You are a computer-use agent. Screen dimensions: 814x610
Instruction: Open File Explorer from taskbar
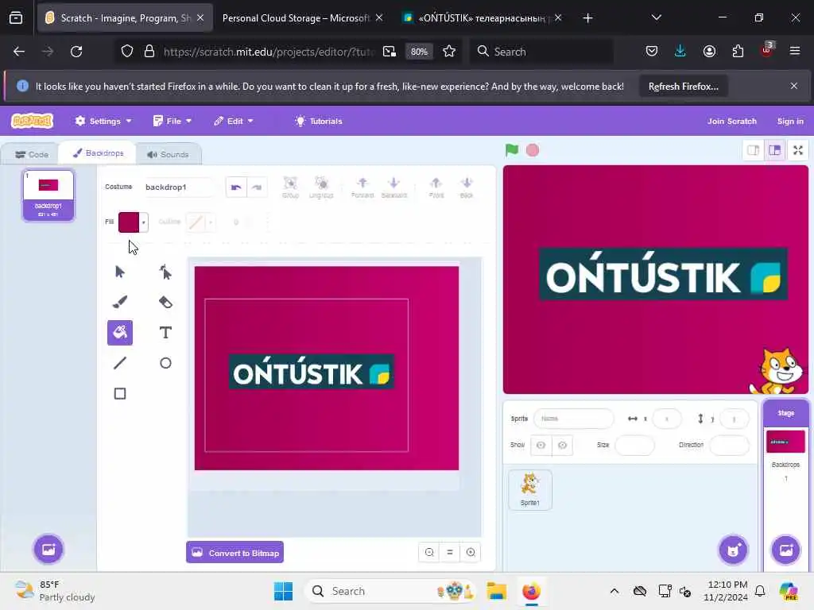[x=496, y=591]
